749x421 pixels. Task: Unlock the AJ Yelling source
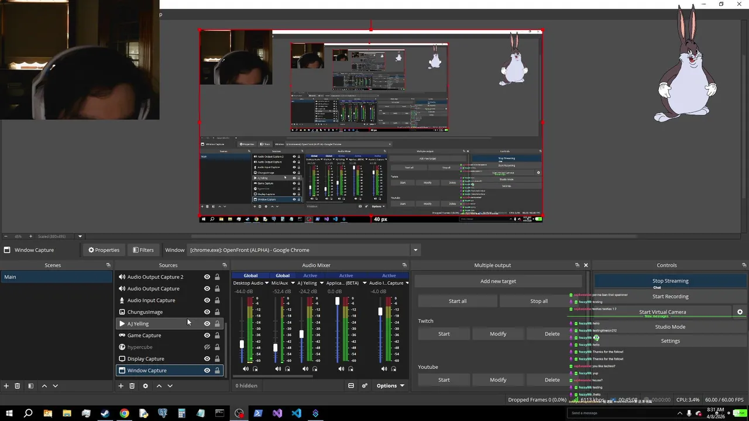click(217, 324)
